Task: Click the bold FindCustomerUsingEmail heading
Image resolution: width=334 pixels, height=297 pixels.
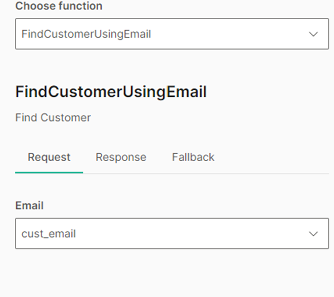Action: click(111, 92)
